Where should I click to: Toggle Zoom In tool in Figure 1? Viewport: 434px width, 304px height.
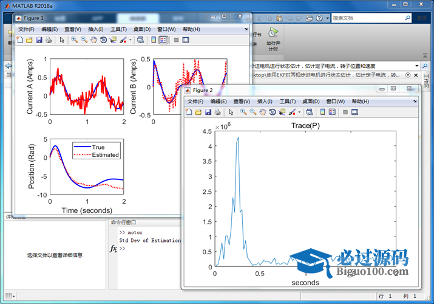(74, 40)
